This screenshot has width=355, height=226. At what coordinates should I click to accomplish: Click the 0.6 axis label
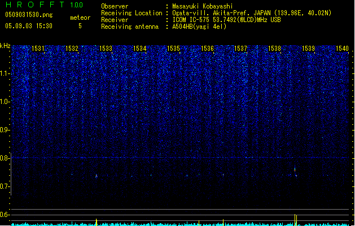[5, 215]
